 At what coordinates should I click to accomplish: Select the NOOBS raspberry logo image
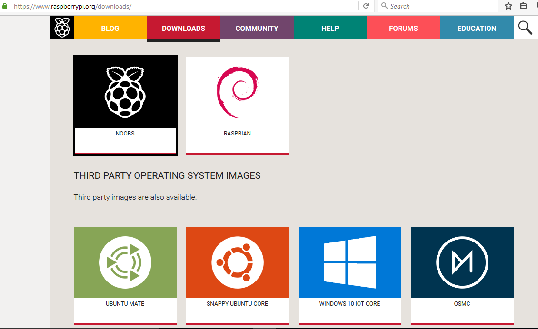pyautogui.click(x=125, y=92)
